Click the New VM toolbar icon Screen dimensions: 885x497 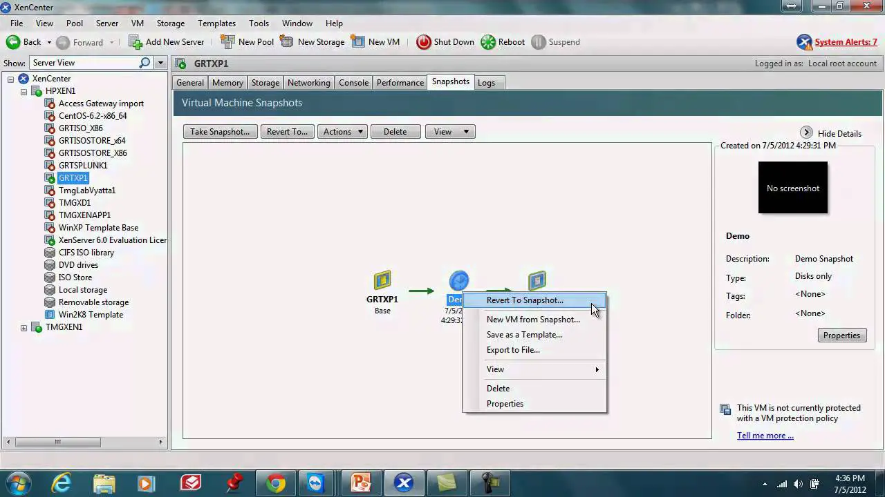click(358, 42)
